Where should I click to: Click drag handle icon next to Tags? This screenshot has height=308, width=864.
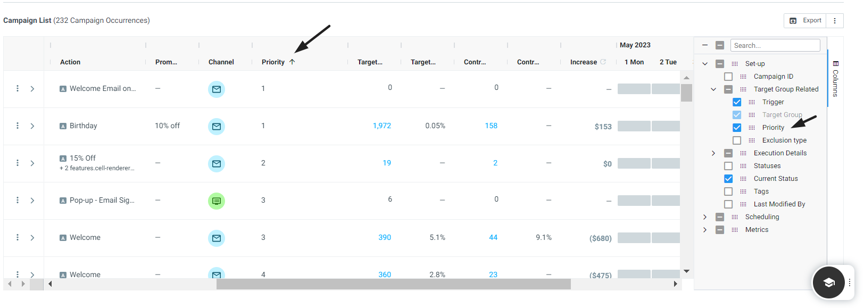(743, 192)
